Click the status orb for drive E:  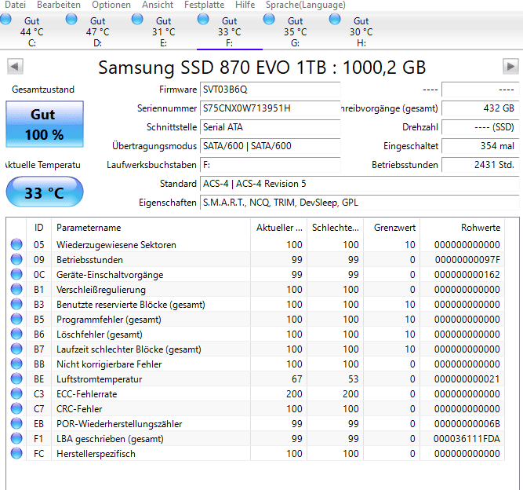tap(137, 19)
